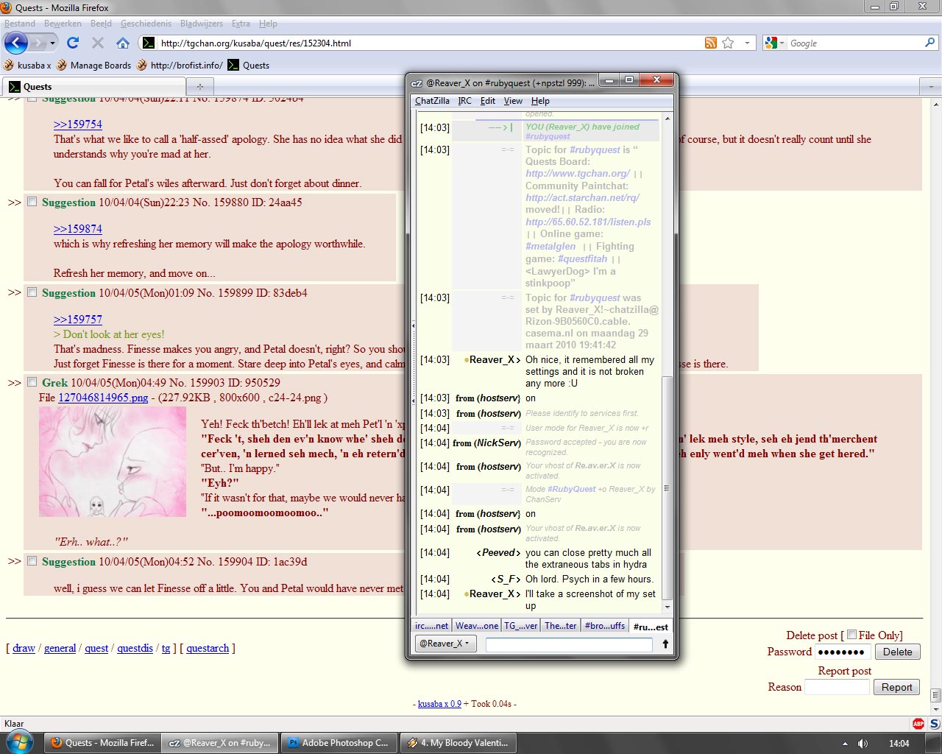Reload the page with refresh icon
This screenshot has width=942, height=754.
[x=73, y=43]
